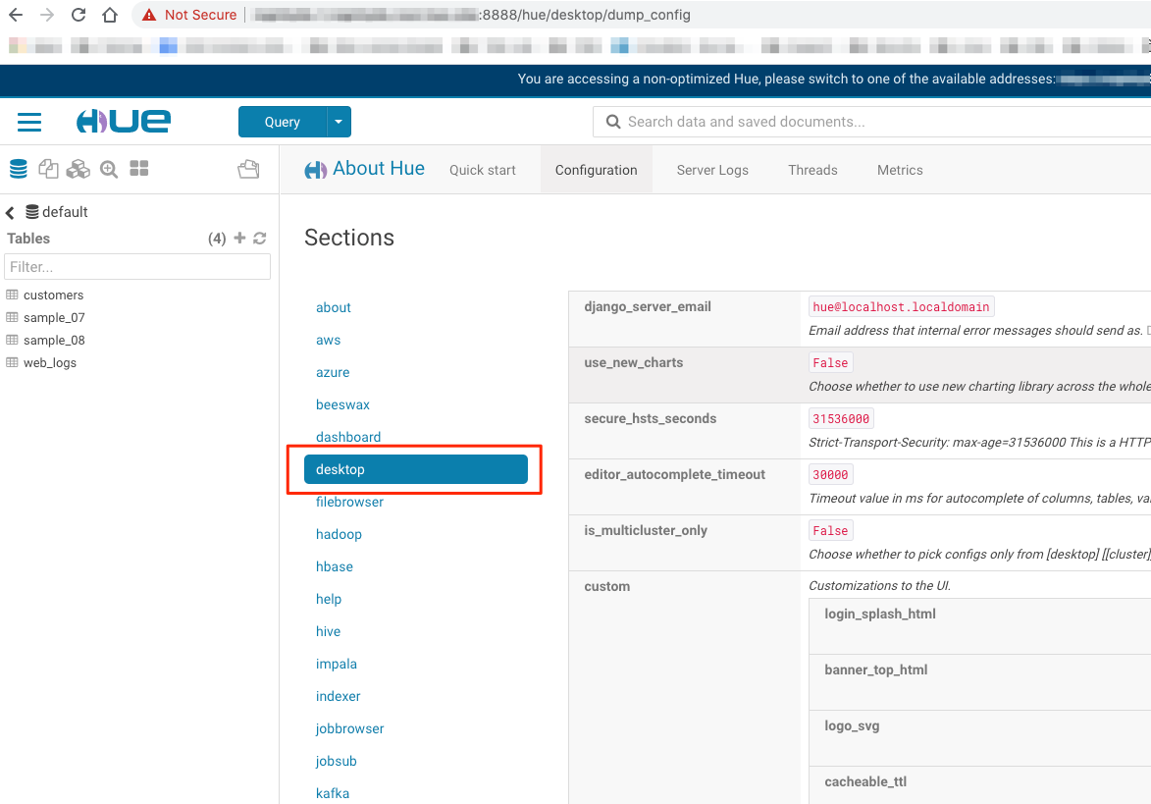Screen dimensions: 1151x804
Task: Open the filebrowser section link
Action: click(349, 502)
